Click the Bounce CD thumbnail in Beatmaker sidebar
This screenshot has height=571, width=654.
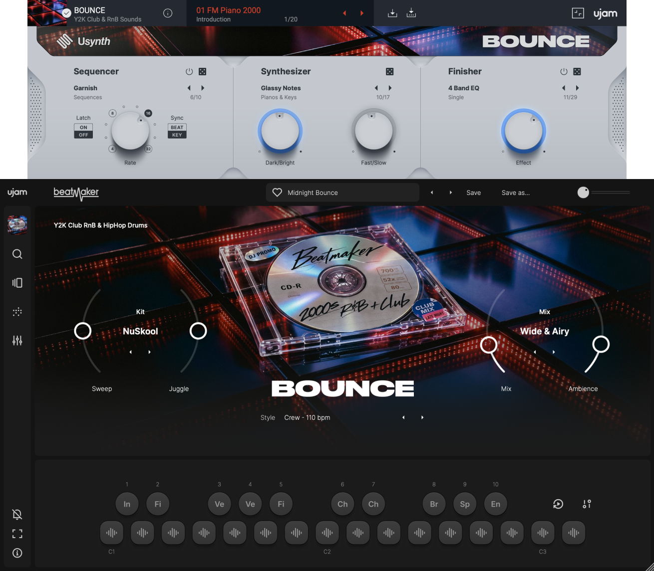[17, 224]
